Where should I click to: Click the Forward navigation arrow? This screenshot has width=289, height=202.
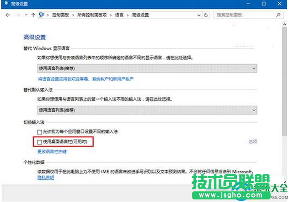[18, 15]
